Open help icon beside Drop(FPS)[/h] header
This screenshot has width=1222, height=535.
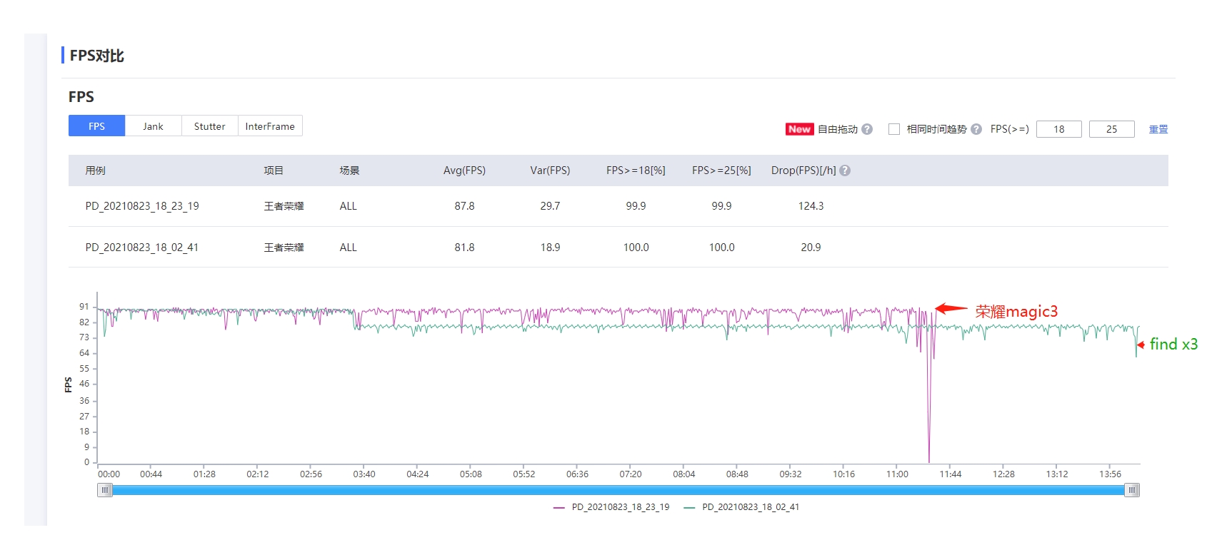pyautogui.click(x=845, y=170)
